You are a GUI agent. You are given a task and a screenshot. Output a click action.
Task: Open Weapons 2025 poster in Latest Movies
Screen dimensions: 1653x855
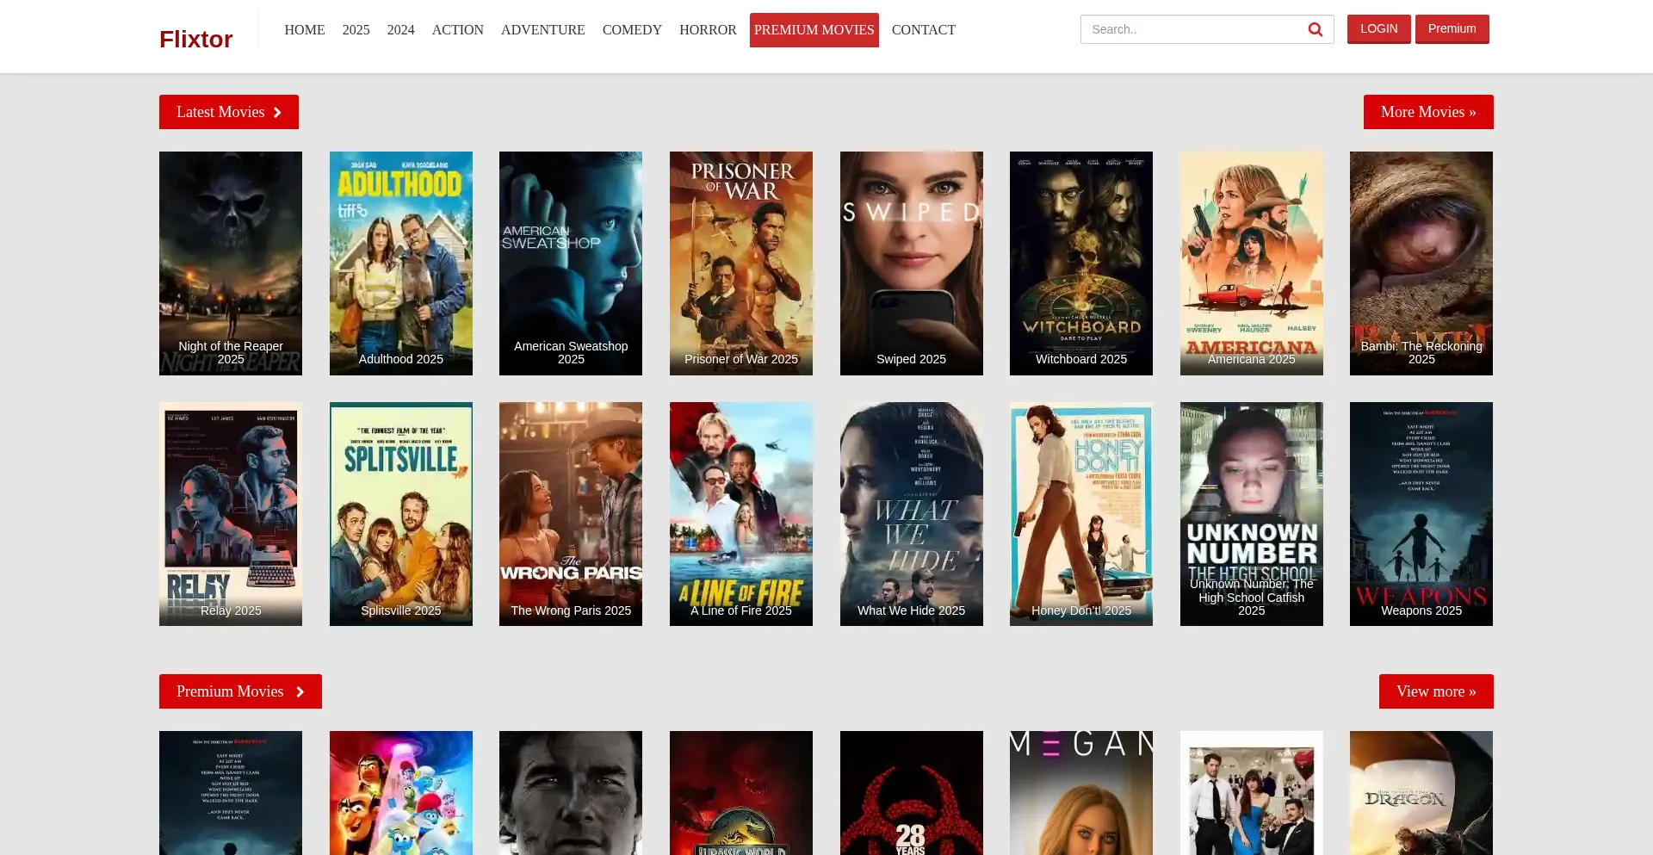tap(1421, 514)
